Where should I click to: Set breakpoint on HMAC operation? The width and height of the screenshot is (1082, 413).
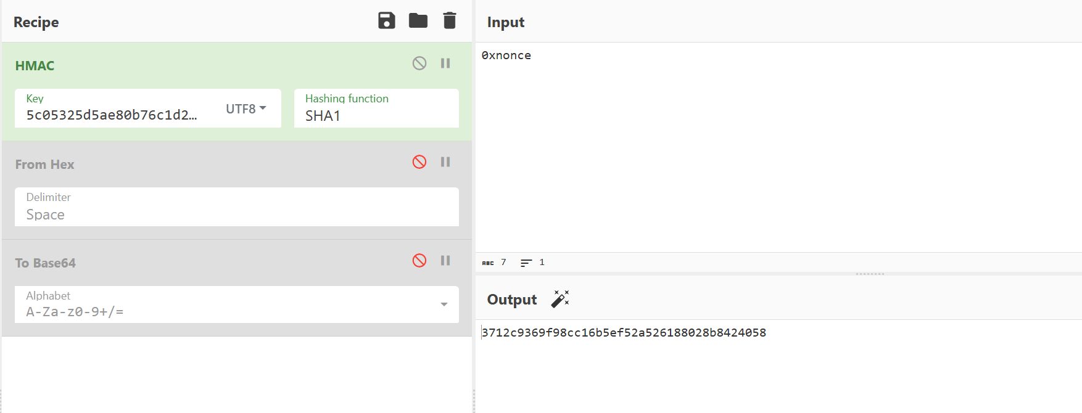(x=445, y=63)
